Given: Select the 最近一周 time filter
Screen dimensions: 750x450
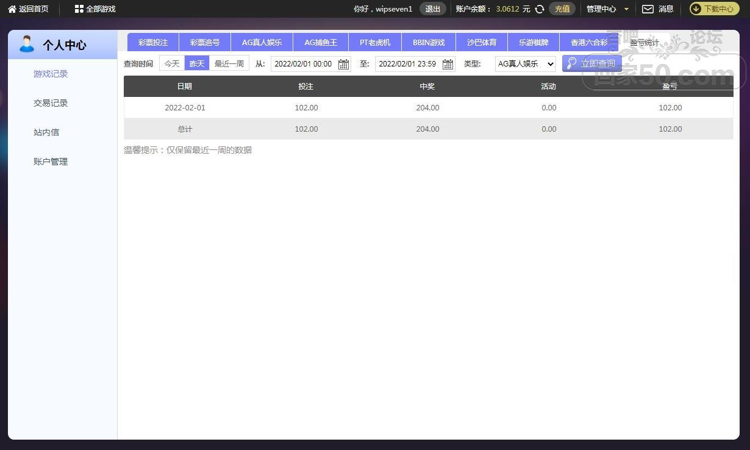Looking at the screenshot, I should pos(229,63).
